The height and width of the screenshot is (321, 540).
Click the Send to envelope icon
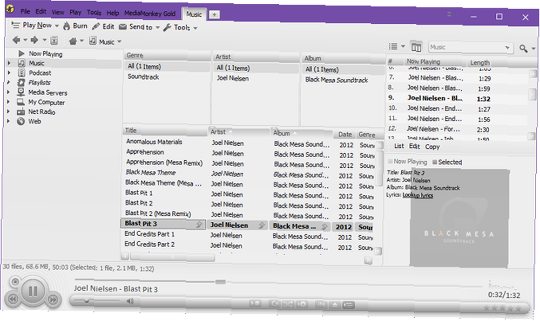pyautogui.click(x=123, y=27)
